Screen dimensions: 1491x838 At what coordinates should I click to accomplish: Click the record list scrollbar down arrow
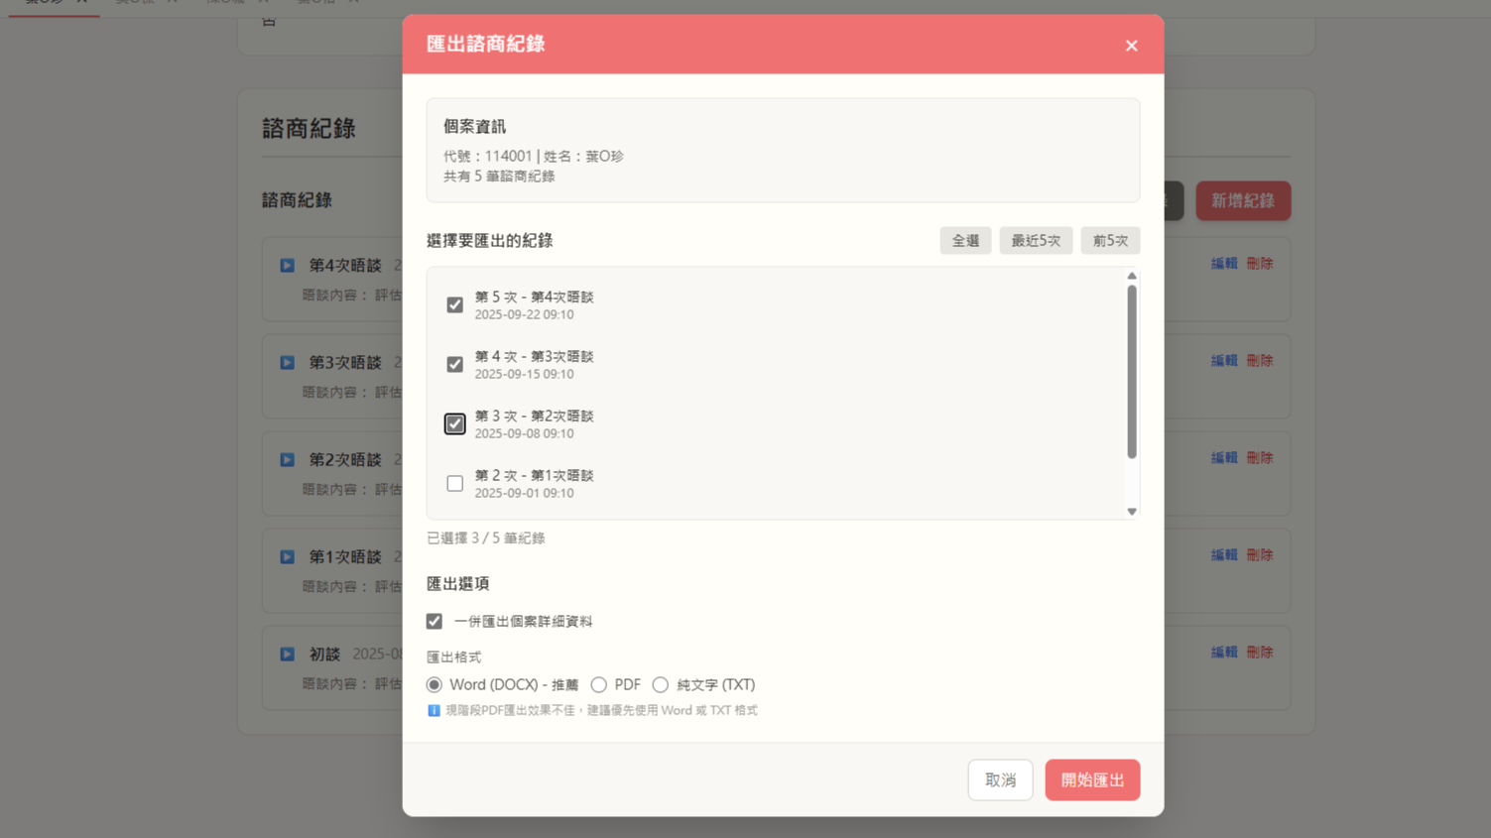pos(1132,512)
